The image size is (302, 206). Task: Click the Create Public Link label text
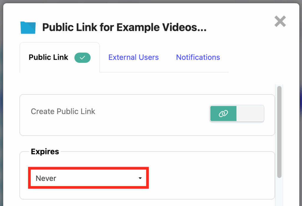63,111
